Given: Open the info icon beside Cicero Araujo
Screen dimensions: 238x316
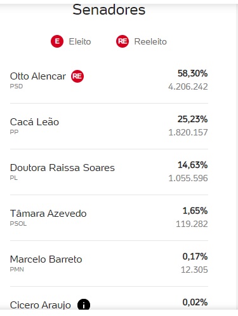Looking at the screenshot, I should point(84,305).
